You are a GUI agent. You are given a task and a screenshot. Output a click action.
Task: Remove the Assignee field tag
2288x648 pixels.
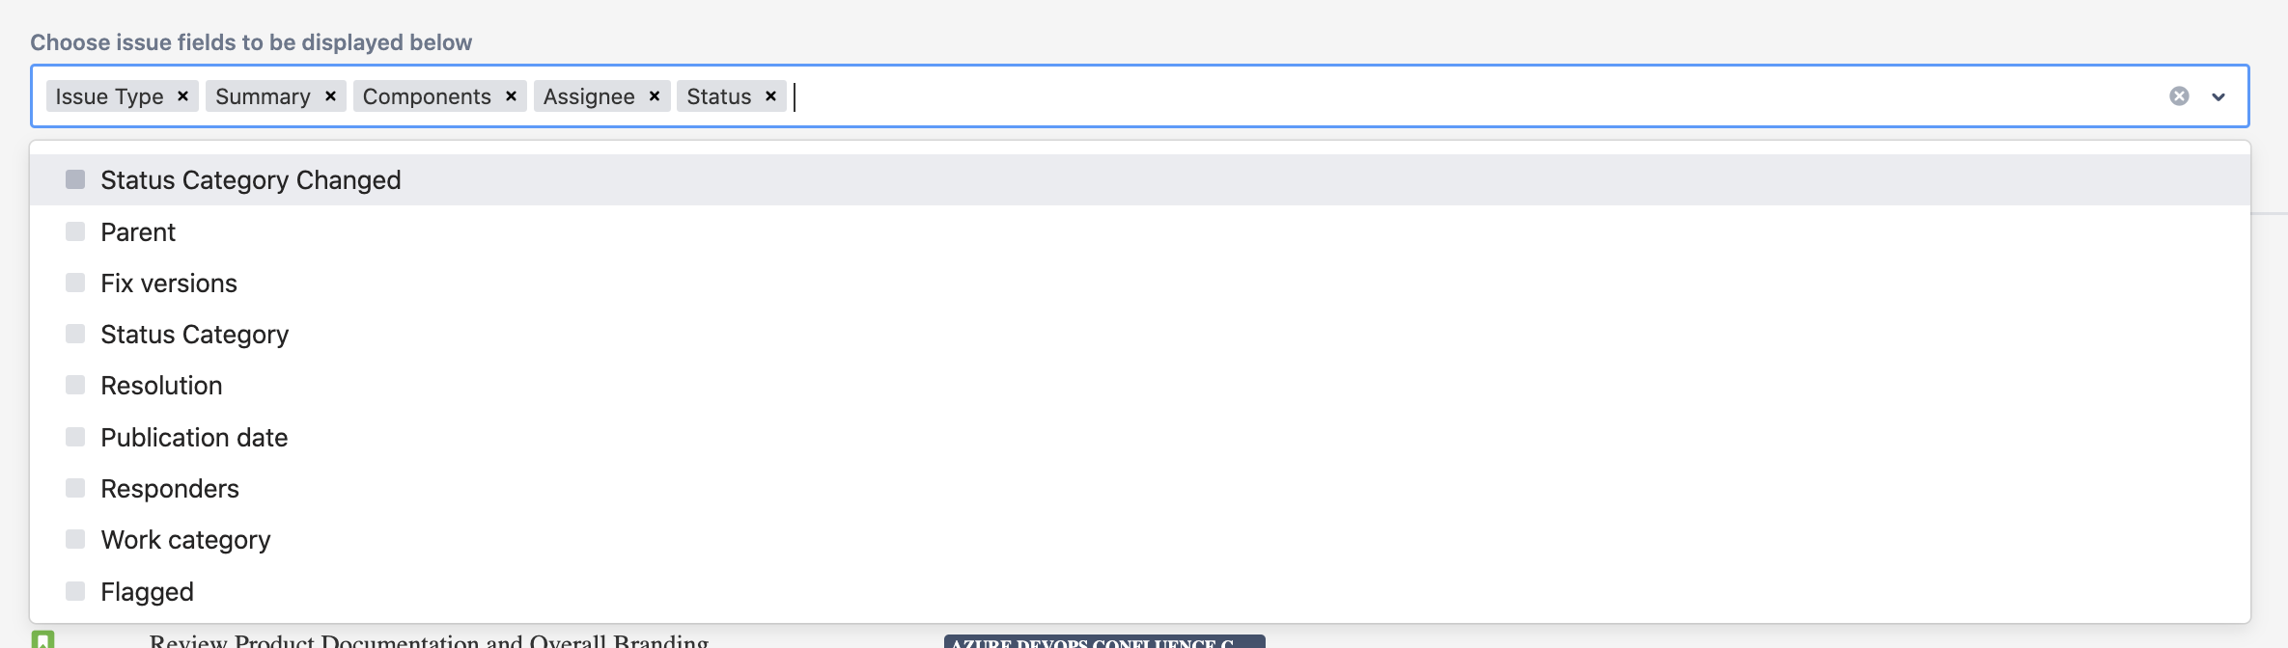tap(654, 96)
